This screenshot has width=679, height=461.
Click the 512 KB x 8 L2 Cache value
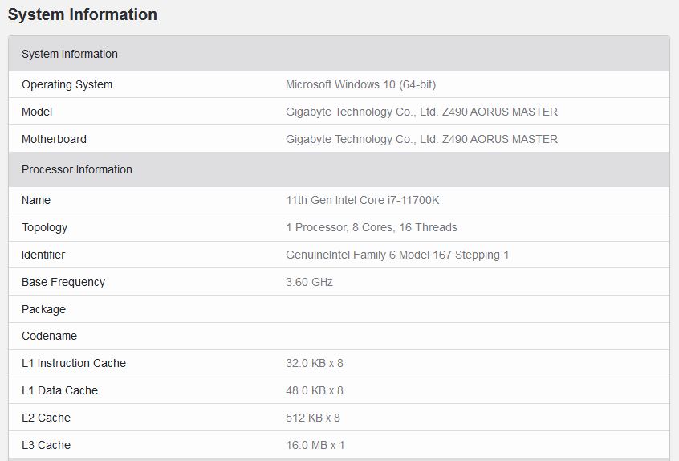tap(312, 418)
